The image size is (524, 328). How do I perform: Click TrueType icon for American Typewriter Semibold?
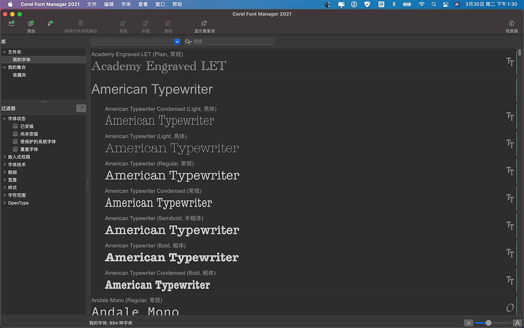click(x=510, y=226)
